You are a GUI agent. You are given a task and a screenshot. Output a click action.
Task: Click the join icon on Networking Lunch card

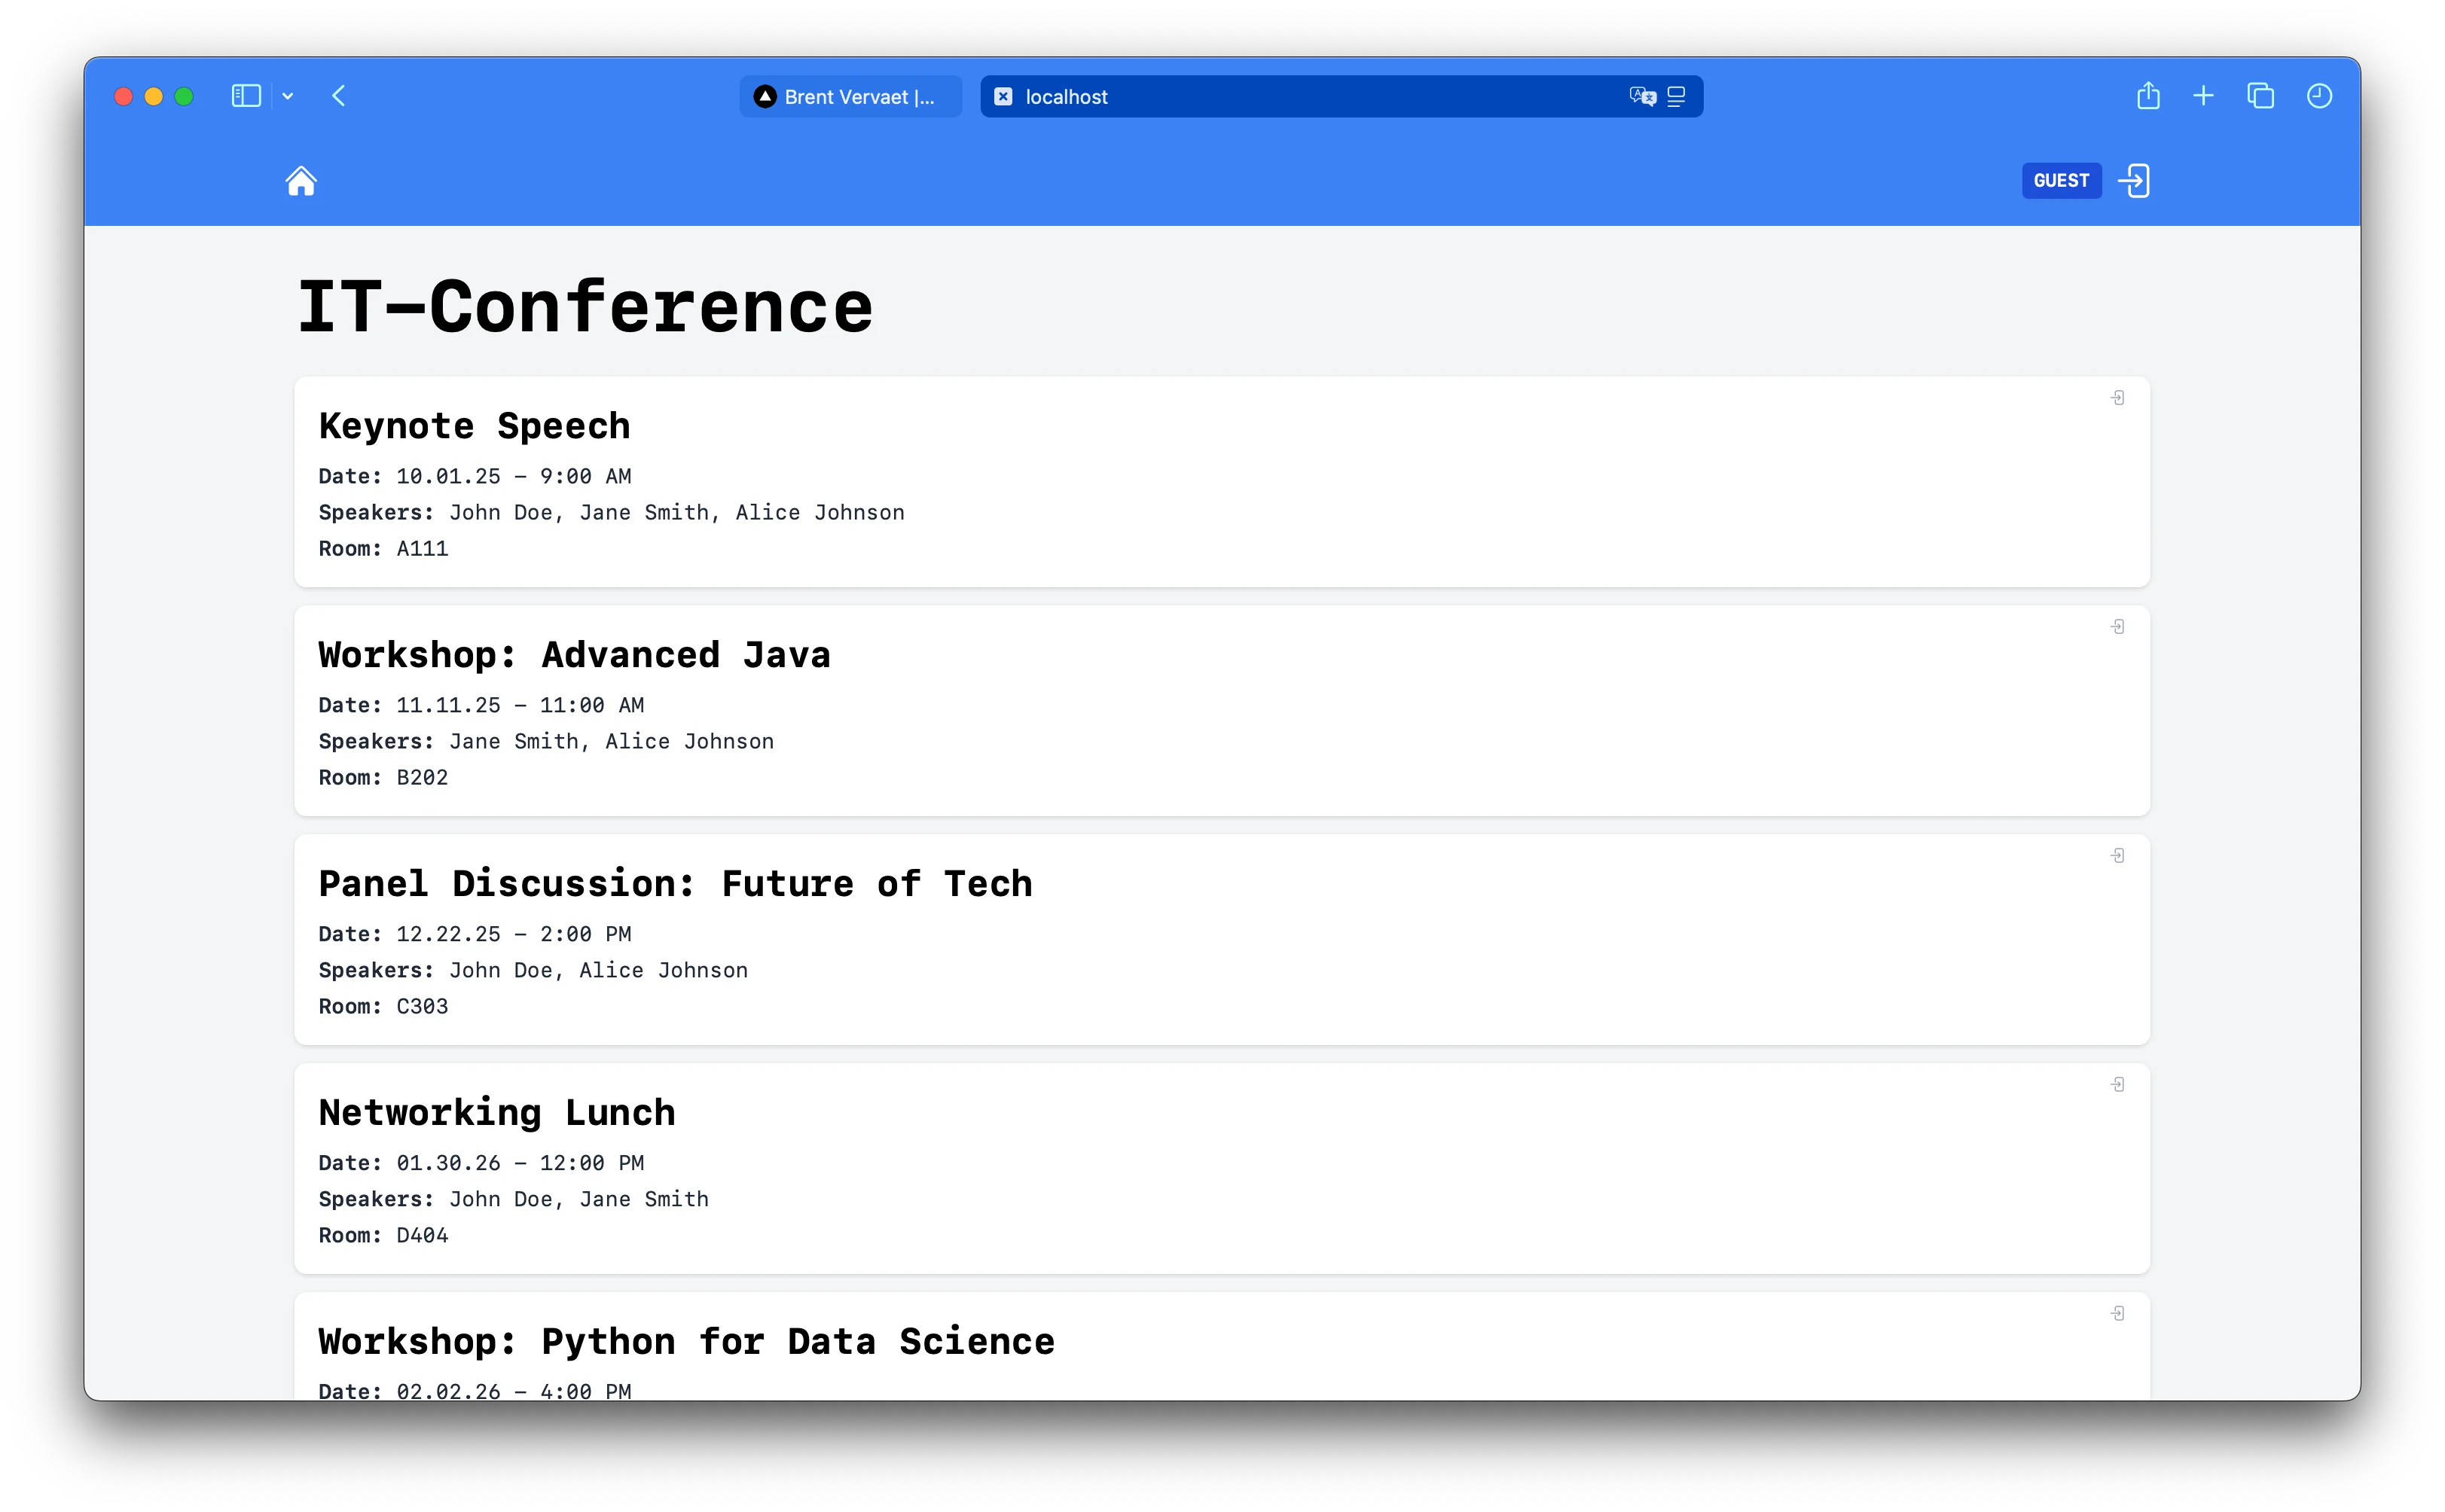point(2119,1084)
